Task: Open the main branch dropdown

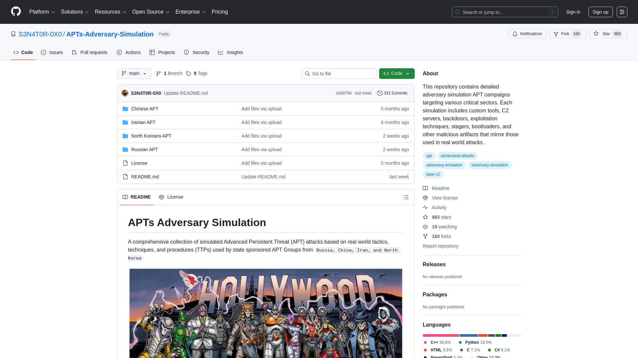Action: pyautogui.click(x=134, y=73)
